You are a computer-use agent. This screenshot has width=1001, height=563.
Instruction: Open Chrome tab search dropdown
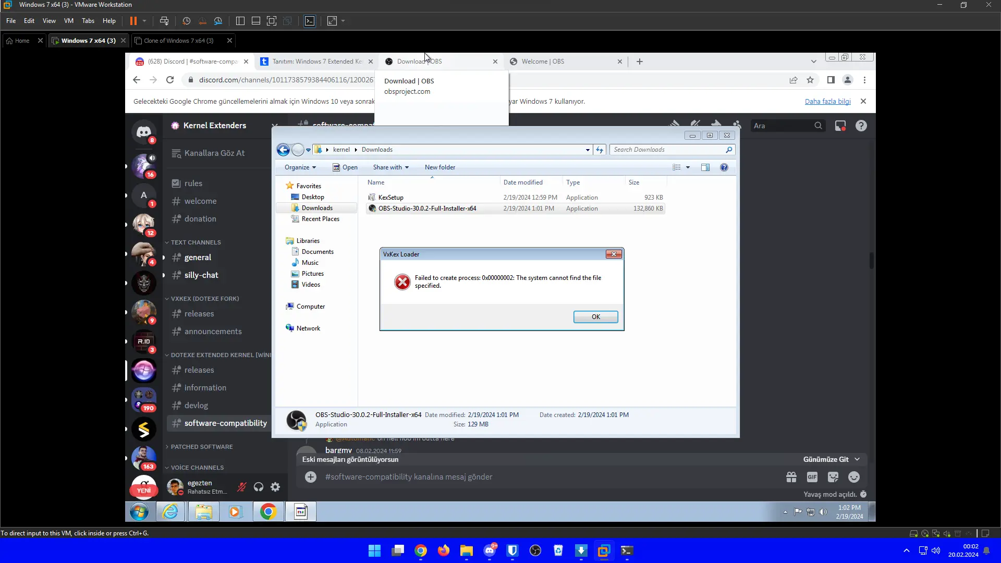pos(814,62)
